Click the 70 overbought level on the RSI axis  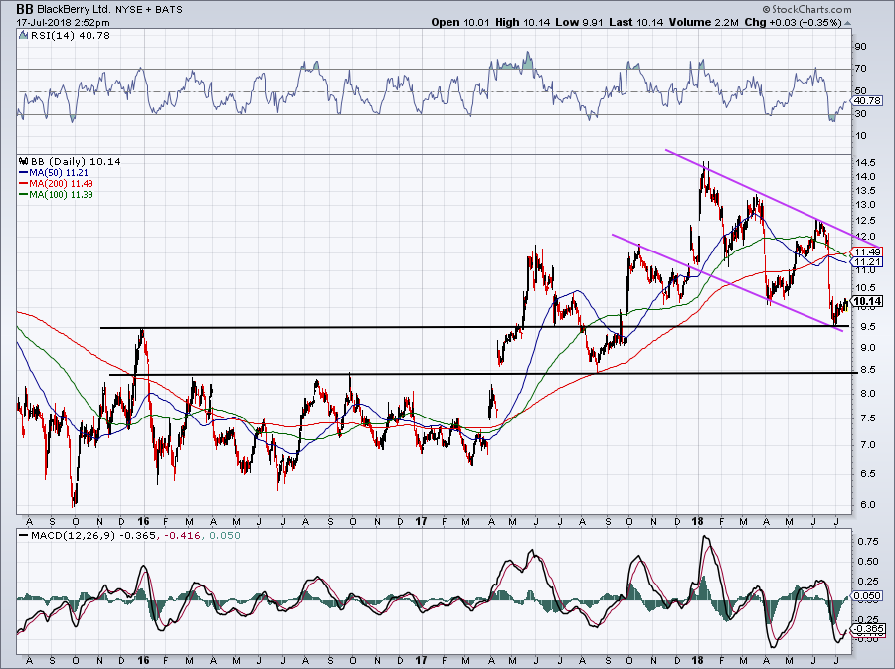point(861,69)
